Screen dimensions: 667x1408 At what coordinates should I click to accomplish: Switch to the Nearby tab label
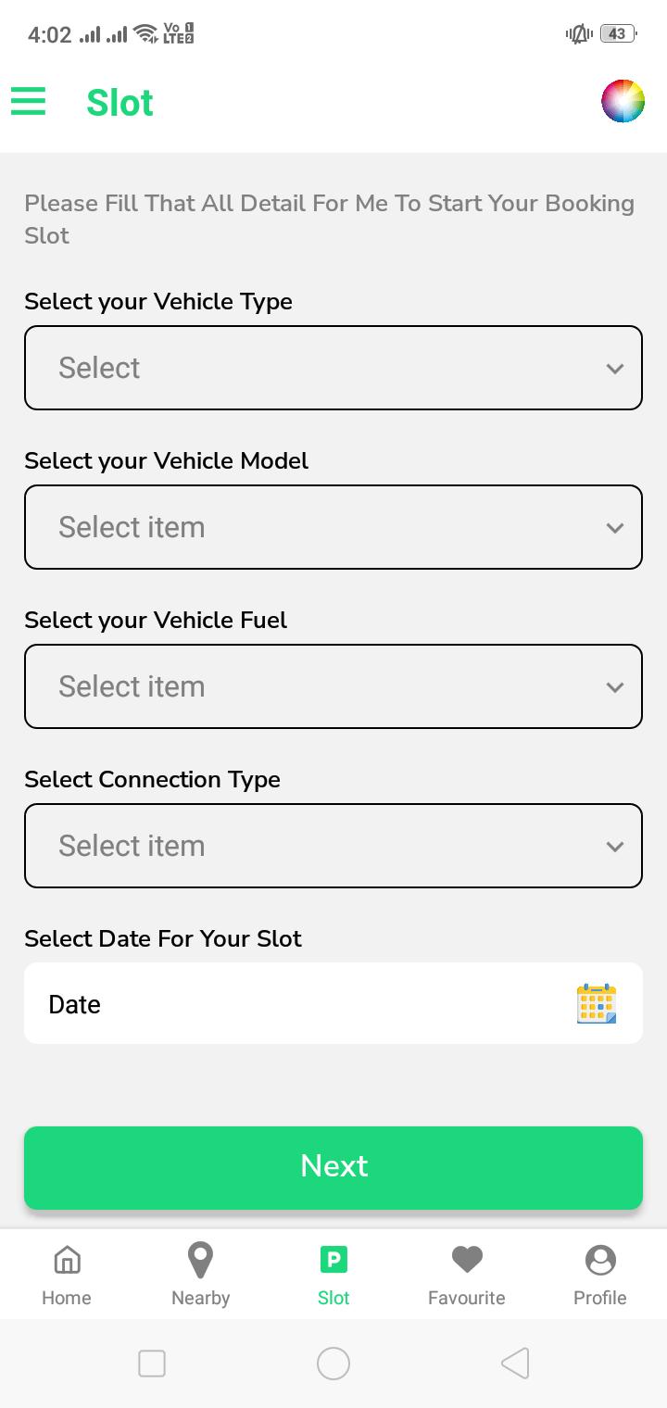200,1298
